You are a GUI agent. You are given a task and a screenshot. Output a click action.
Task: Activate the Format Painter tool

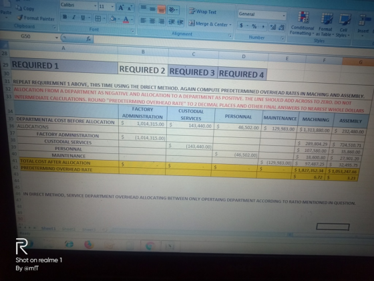(36, 18)
